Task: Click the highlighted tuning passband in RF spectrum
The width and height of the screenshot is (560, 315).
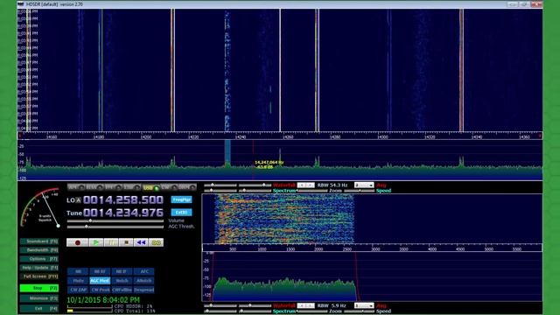Action: [227, 153]
